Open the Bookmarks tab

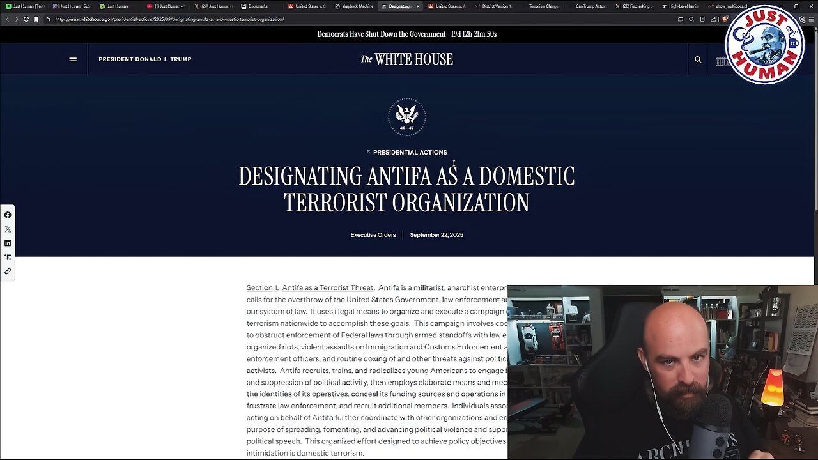(x=260, y=6)
